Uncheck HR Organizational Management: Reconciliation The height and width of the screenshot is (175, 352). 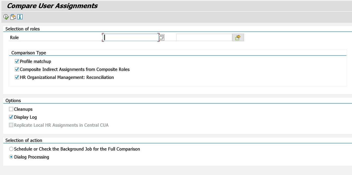pos(17,77)
